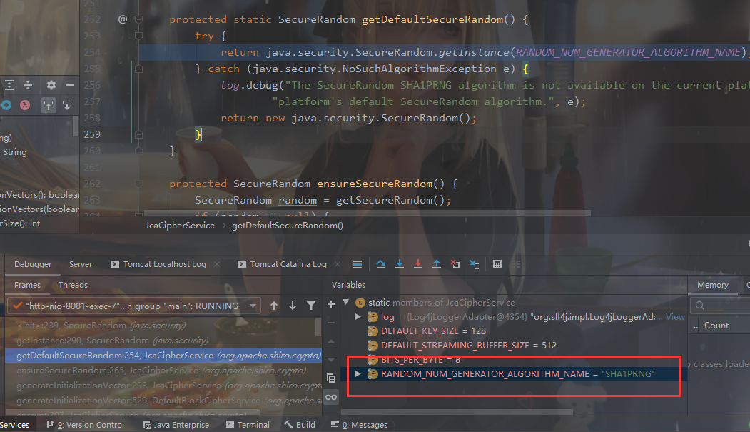Screen dimensions: 750x432
Task: Click getDefaultSecureRandom() breadcrumb
Action: click(x=288, y=226)
